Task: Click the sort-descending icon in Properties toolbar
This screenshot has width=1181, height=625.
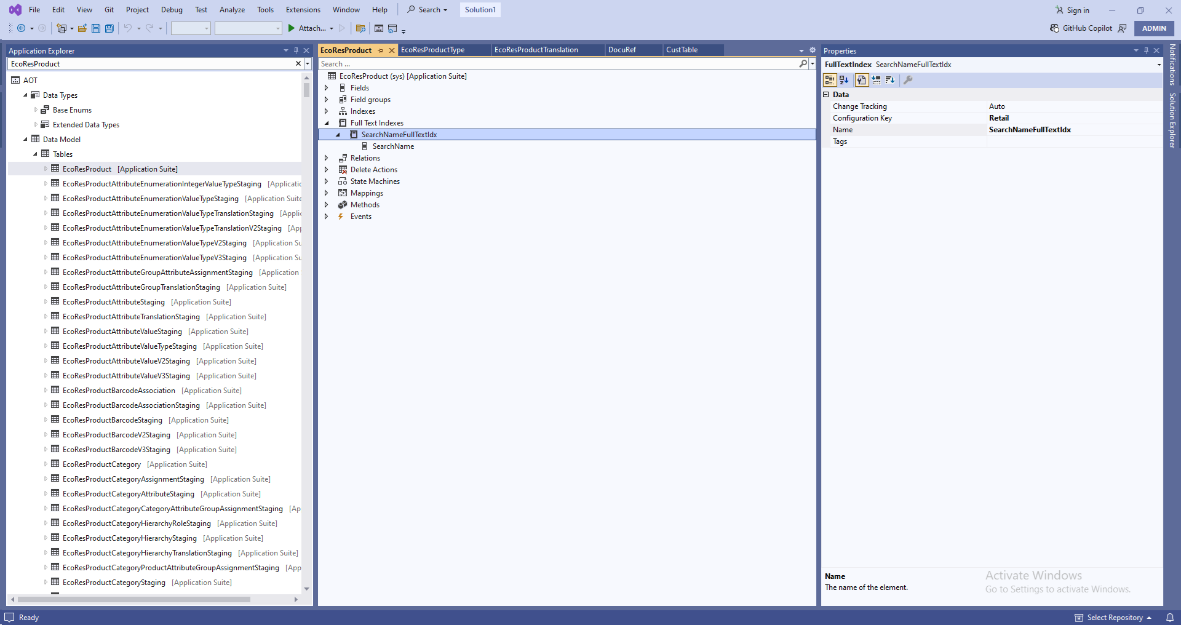Action: (x=890, y=80)
